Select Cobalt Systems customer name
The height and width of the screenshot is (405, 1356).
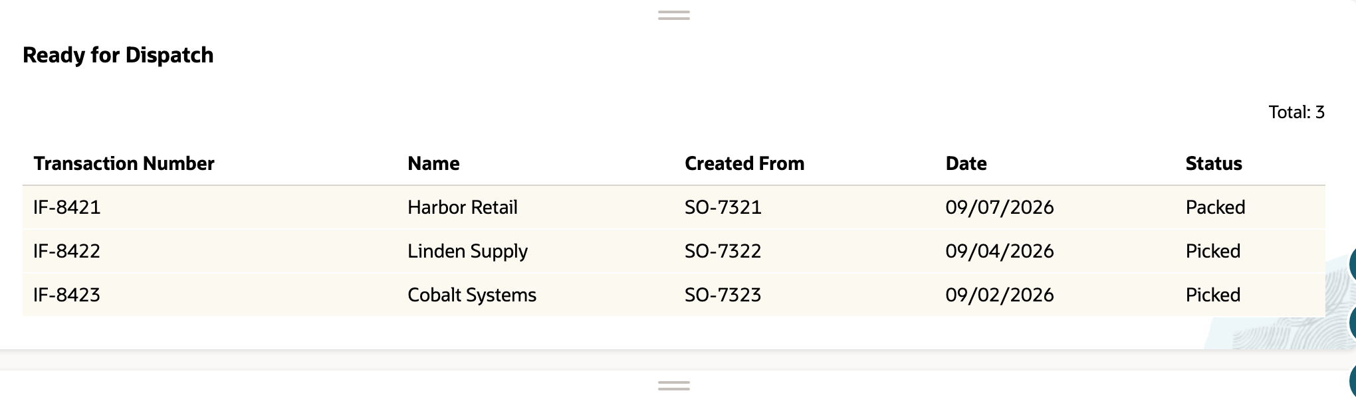[x=472, y=295]
